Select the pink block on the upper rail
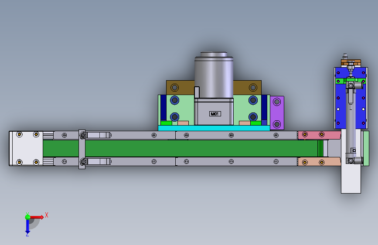The image size is (378, 245). (x=319, y=135)
